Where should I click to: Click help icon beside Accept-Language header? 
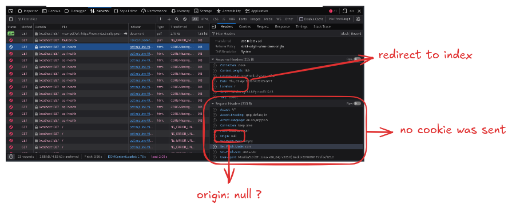tap(215, 120)
